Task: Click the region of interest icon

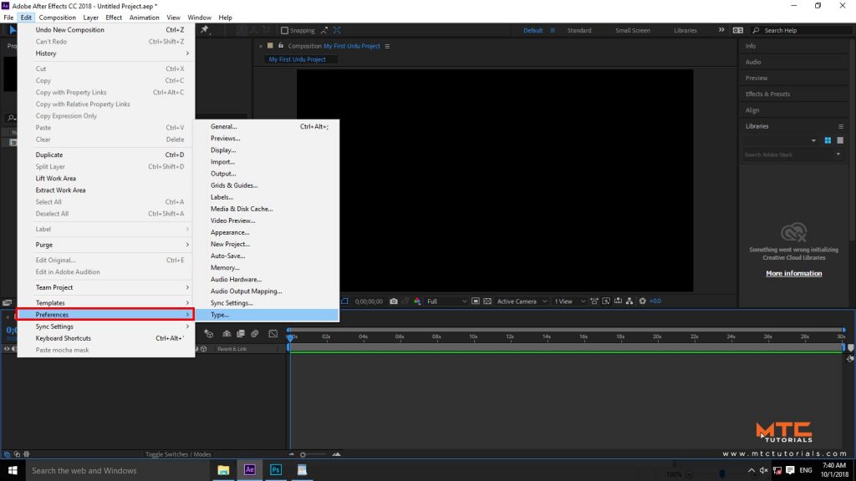Action: click(x=476, y=301)
